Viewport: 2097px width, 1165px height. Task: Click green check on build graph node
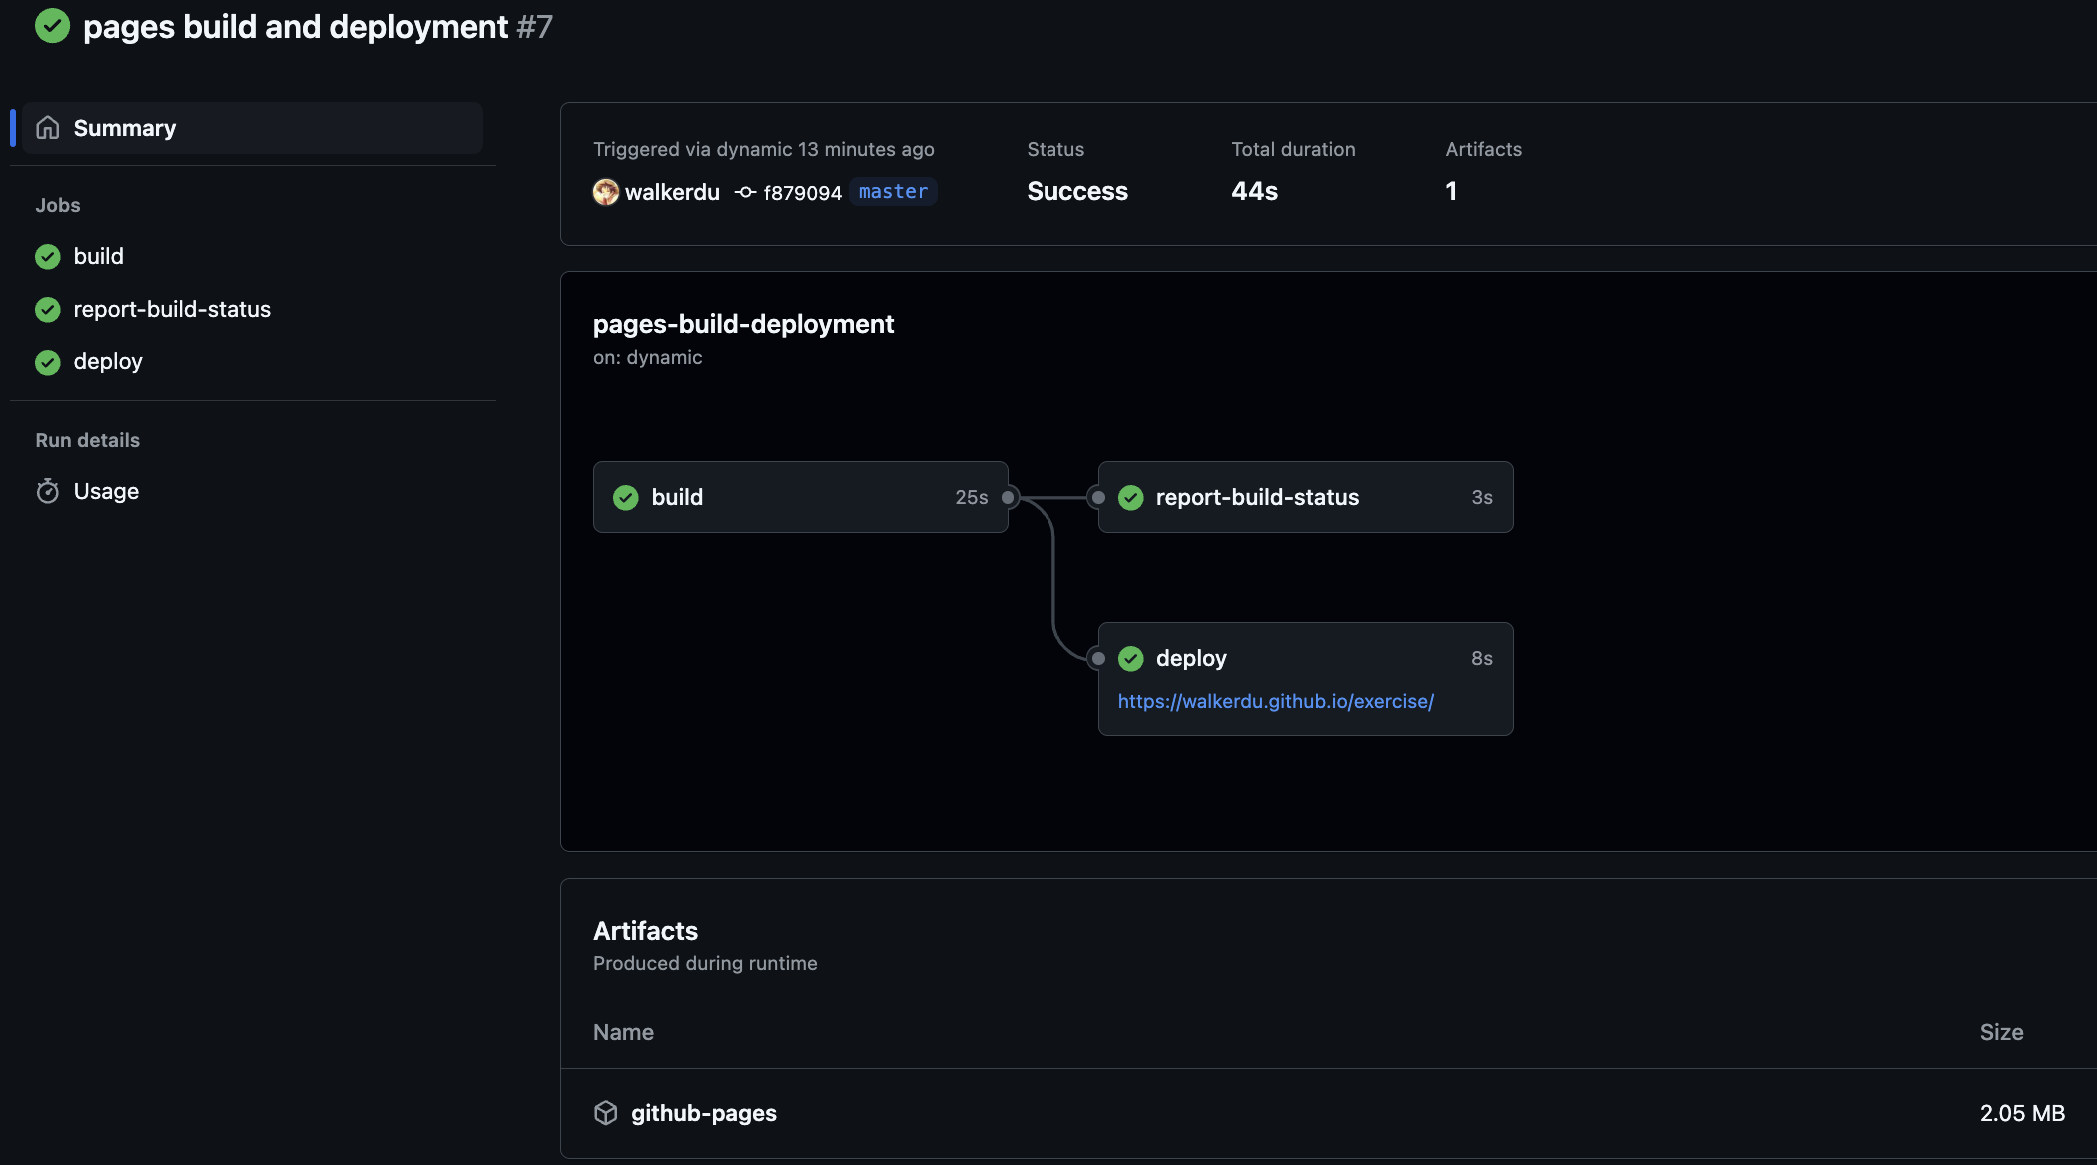coord(626,497)
